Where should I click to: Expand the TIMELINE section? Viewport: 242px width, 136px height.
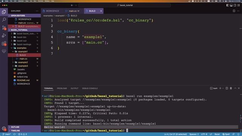(24, 131)
